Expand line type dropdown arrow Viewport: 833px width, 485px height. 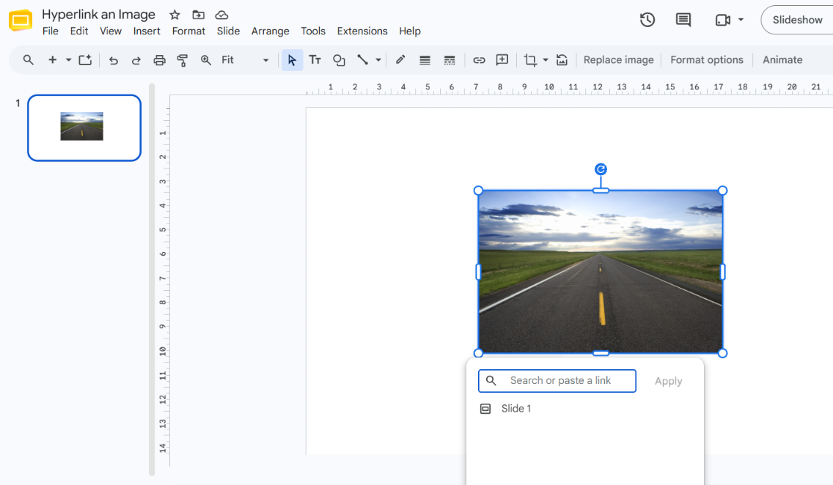pyautogui.click(x=378, y=60)
